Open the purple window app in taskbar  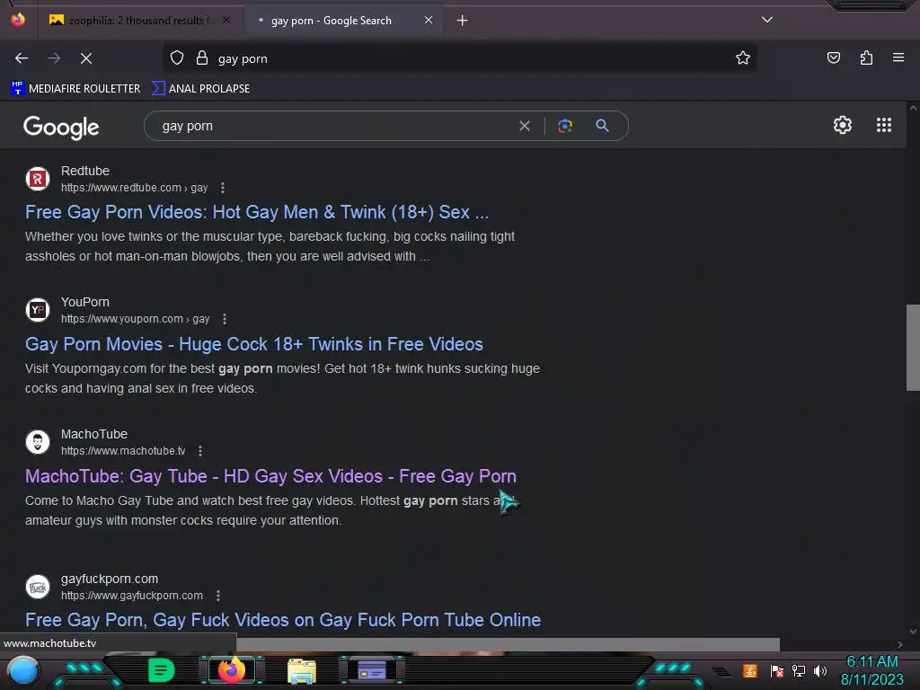(371, 670)
